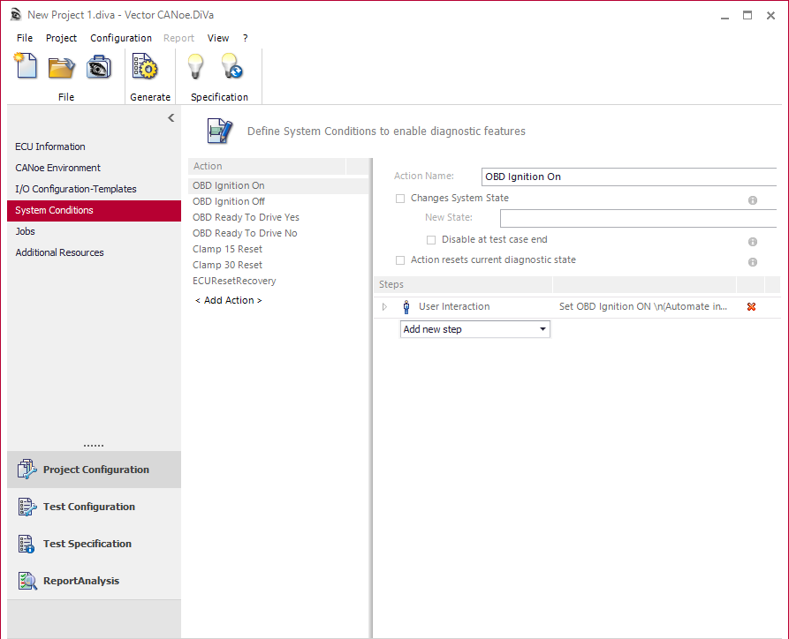Go to ECU Information page
The image size is (789, 639).
tap(94, 147)
